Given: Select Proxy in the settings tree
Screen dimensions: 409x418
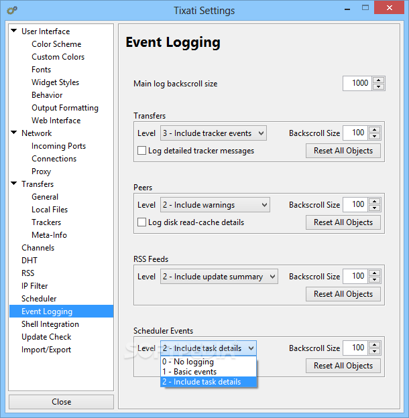Looking at the screenshot, I should (x=41, y=171).
